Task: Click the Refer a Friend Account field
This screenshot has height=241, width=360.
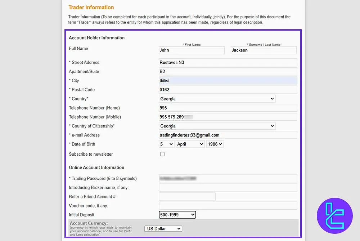Action: click(187, 197)
